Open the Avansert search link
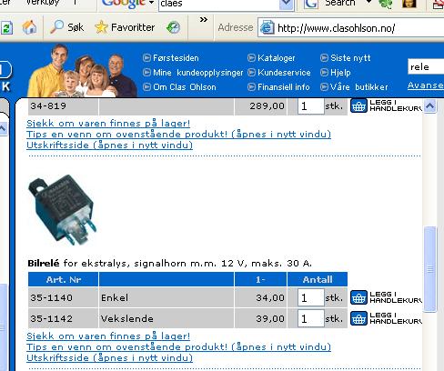The width and height of the screenshot is (444, 371). (x=426, y=85)
